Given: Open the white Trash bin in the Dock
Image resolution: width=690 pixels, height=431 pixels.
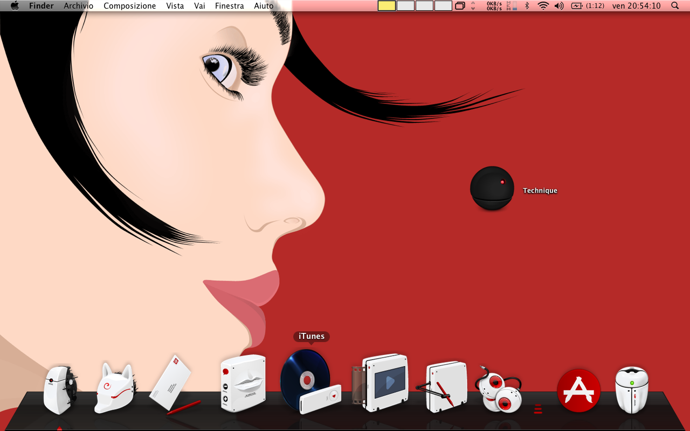Looking at the screenshot, I should 632,390.
